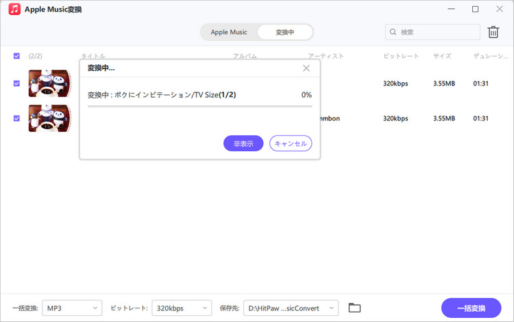Click the キャンセル button

tap(291, 144)
